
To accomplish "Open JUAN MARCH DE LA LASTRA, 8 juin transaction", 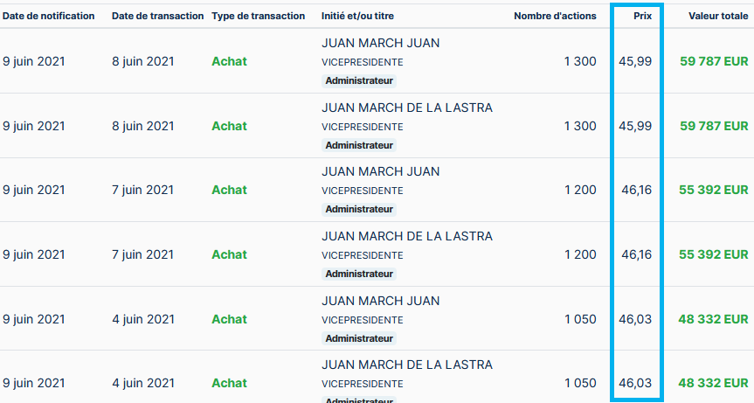I will (x=406, y=108).
